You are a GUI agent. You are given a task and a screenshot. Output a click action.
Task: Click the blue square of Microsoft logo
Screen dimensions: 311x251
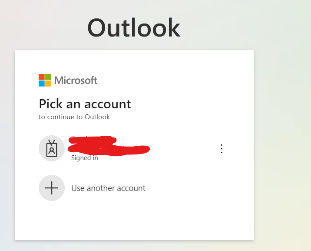pos(42,84)
